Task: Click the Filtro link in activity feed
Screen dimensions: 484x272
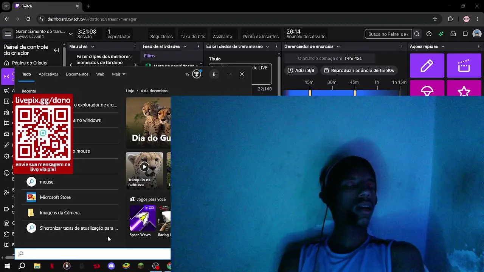Action: (x=149, y=56)
